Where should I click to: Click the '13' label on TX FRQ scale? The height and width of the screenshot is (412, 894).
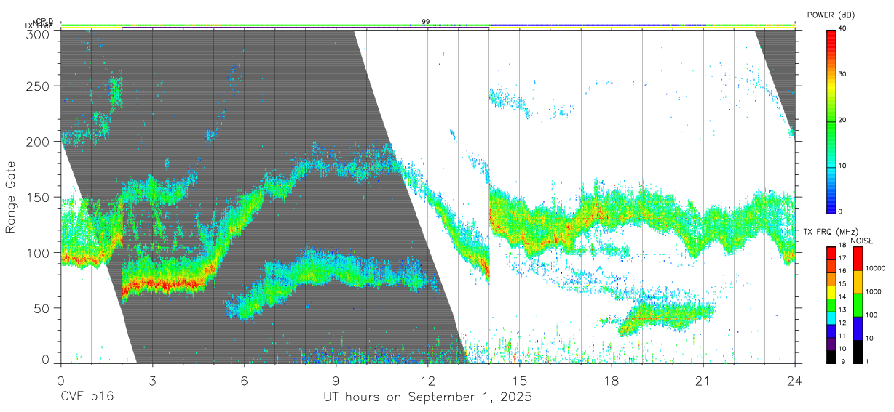pos(842,310)
